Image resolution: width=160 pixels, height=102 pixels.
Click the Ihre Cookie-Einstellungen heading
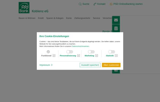pos(54,36)
